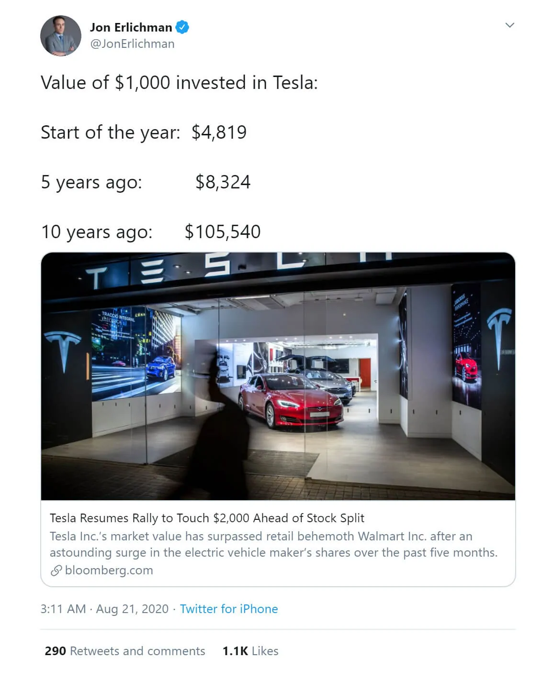This screenshot has width=552, height=680.
Task: Open the 'Tesla Resumes Rally' headline
Action: (x=207, y=518)
